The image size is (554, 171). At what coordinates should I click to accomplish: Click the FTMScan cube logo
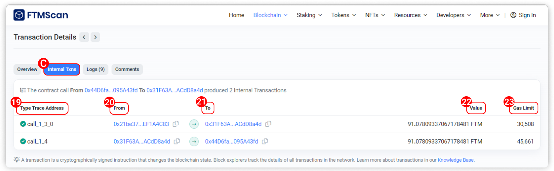pyautogui.click(x=19, y=15)
